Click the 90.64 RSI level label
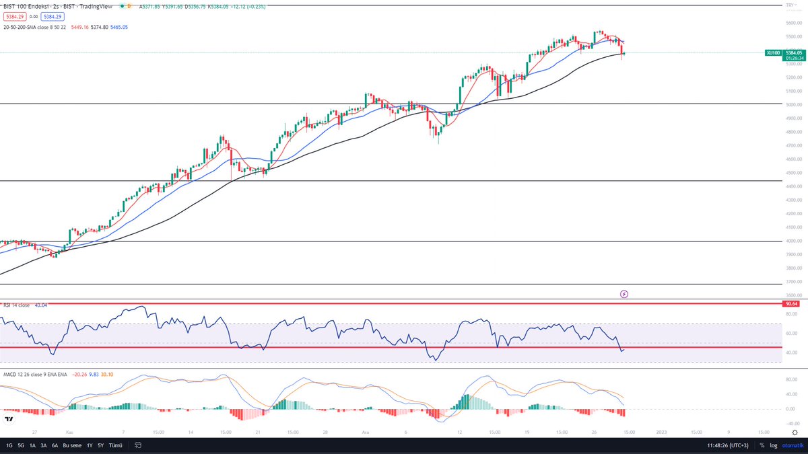This screenshot has height=454, width=808. coord(791,303)
